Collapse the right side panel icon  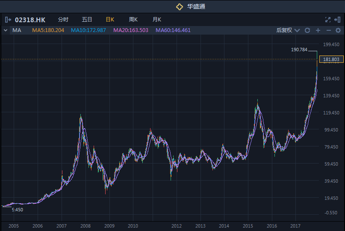337,20
